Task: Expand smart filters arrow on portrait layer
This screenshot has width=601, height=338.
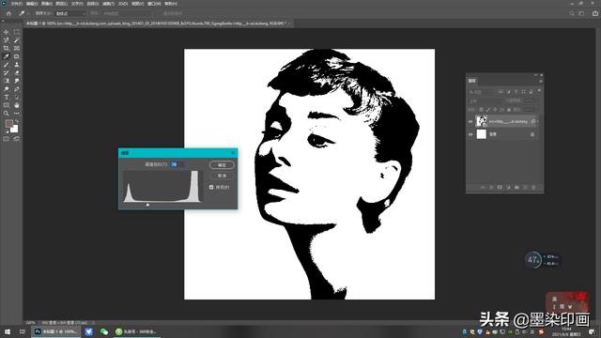Action: [538, 121]
